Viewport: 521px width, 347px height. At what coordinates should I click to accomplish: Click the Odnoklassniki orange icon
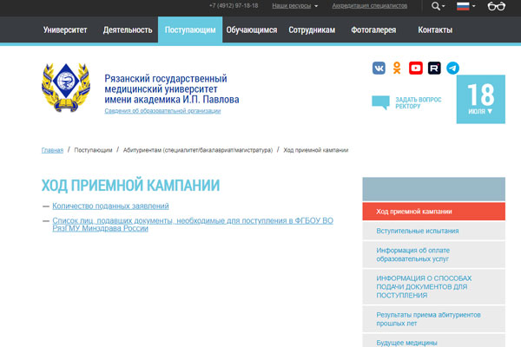tap(398, 68)
